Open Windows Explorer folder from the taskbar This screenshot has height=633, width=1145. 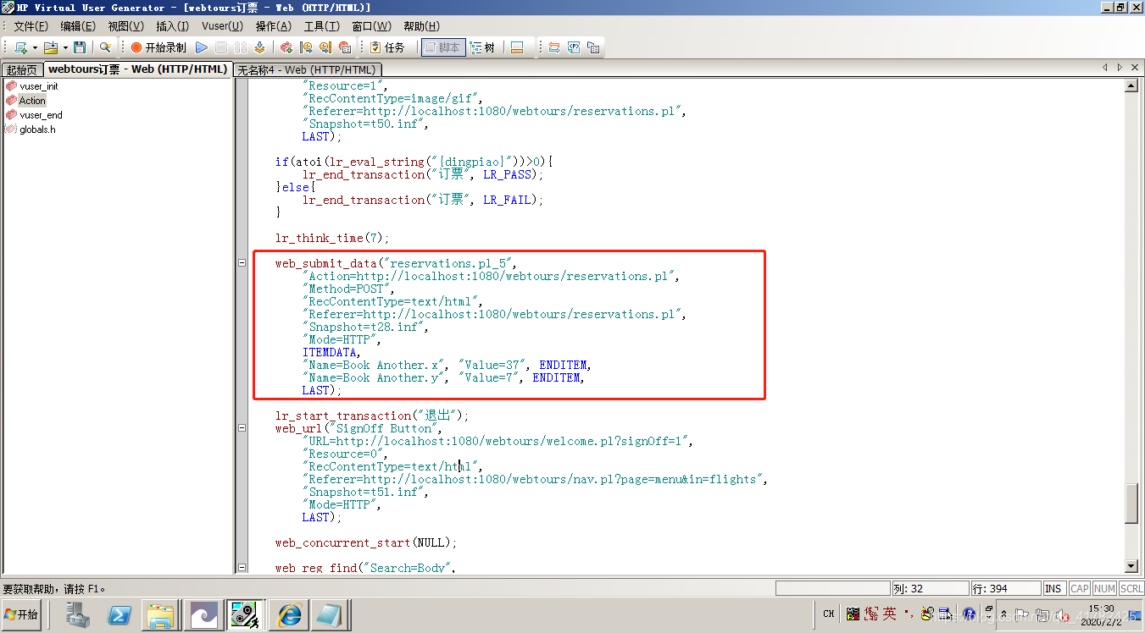tap(160, 614)
